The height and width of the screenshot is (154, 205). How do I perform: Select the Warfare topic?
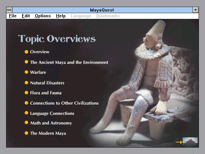pyautogui.click(x=38, y=72)
